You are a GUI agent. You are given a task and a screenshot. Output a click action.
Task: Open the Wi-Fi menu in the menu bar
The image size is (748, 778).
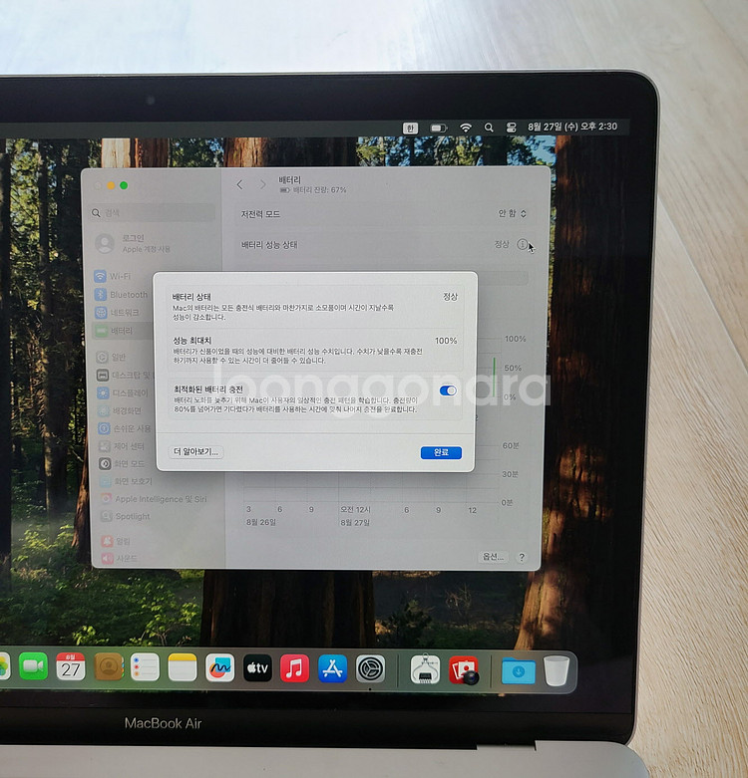click(465, 129)
